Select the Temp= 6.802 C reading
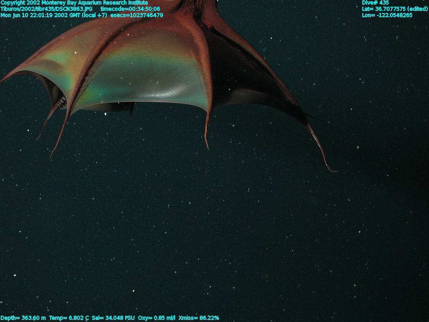 coord(69,318)
